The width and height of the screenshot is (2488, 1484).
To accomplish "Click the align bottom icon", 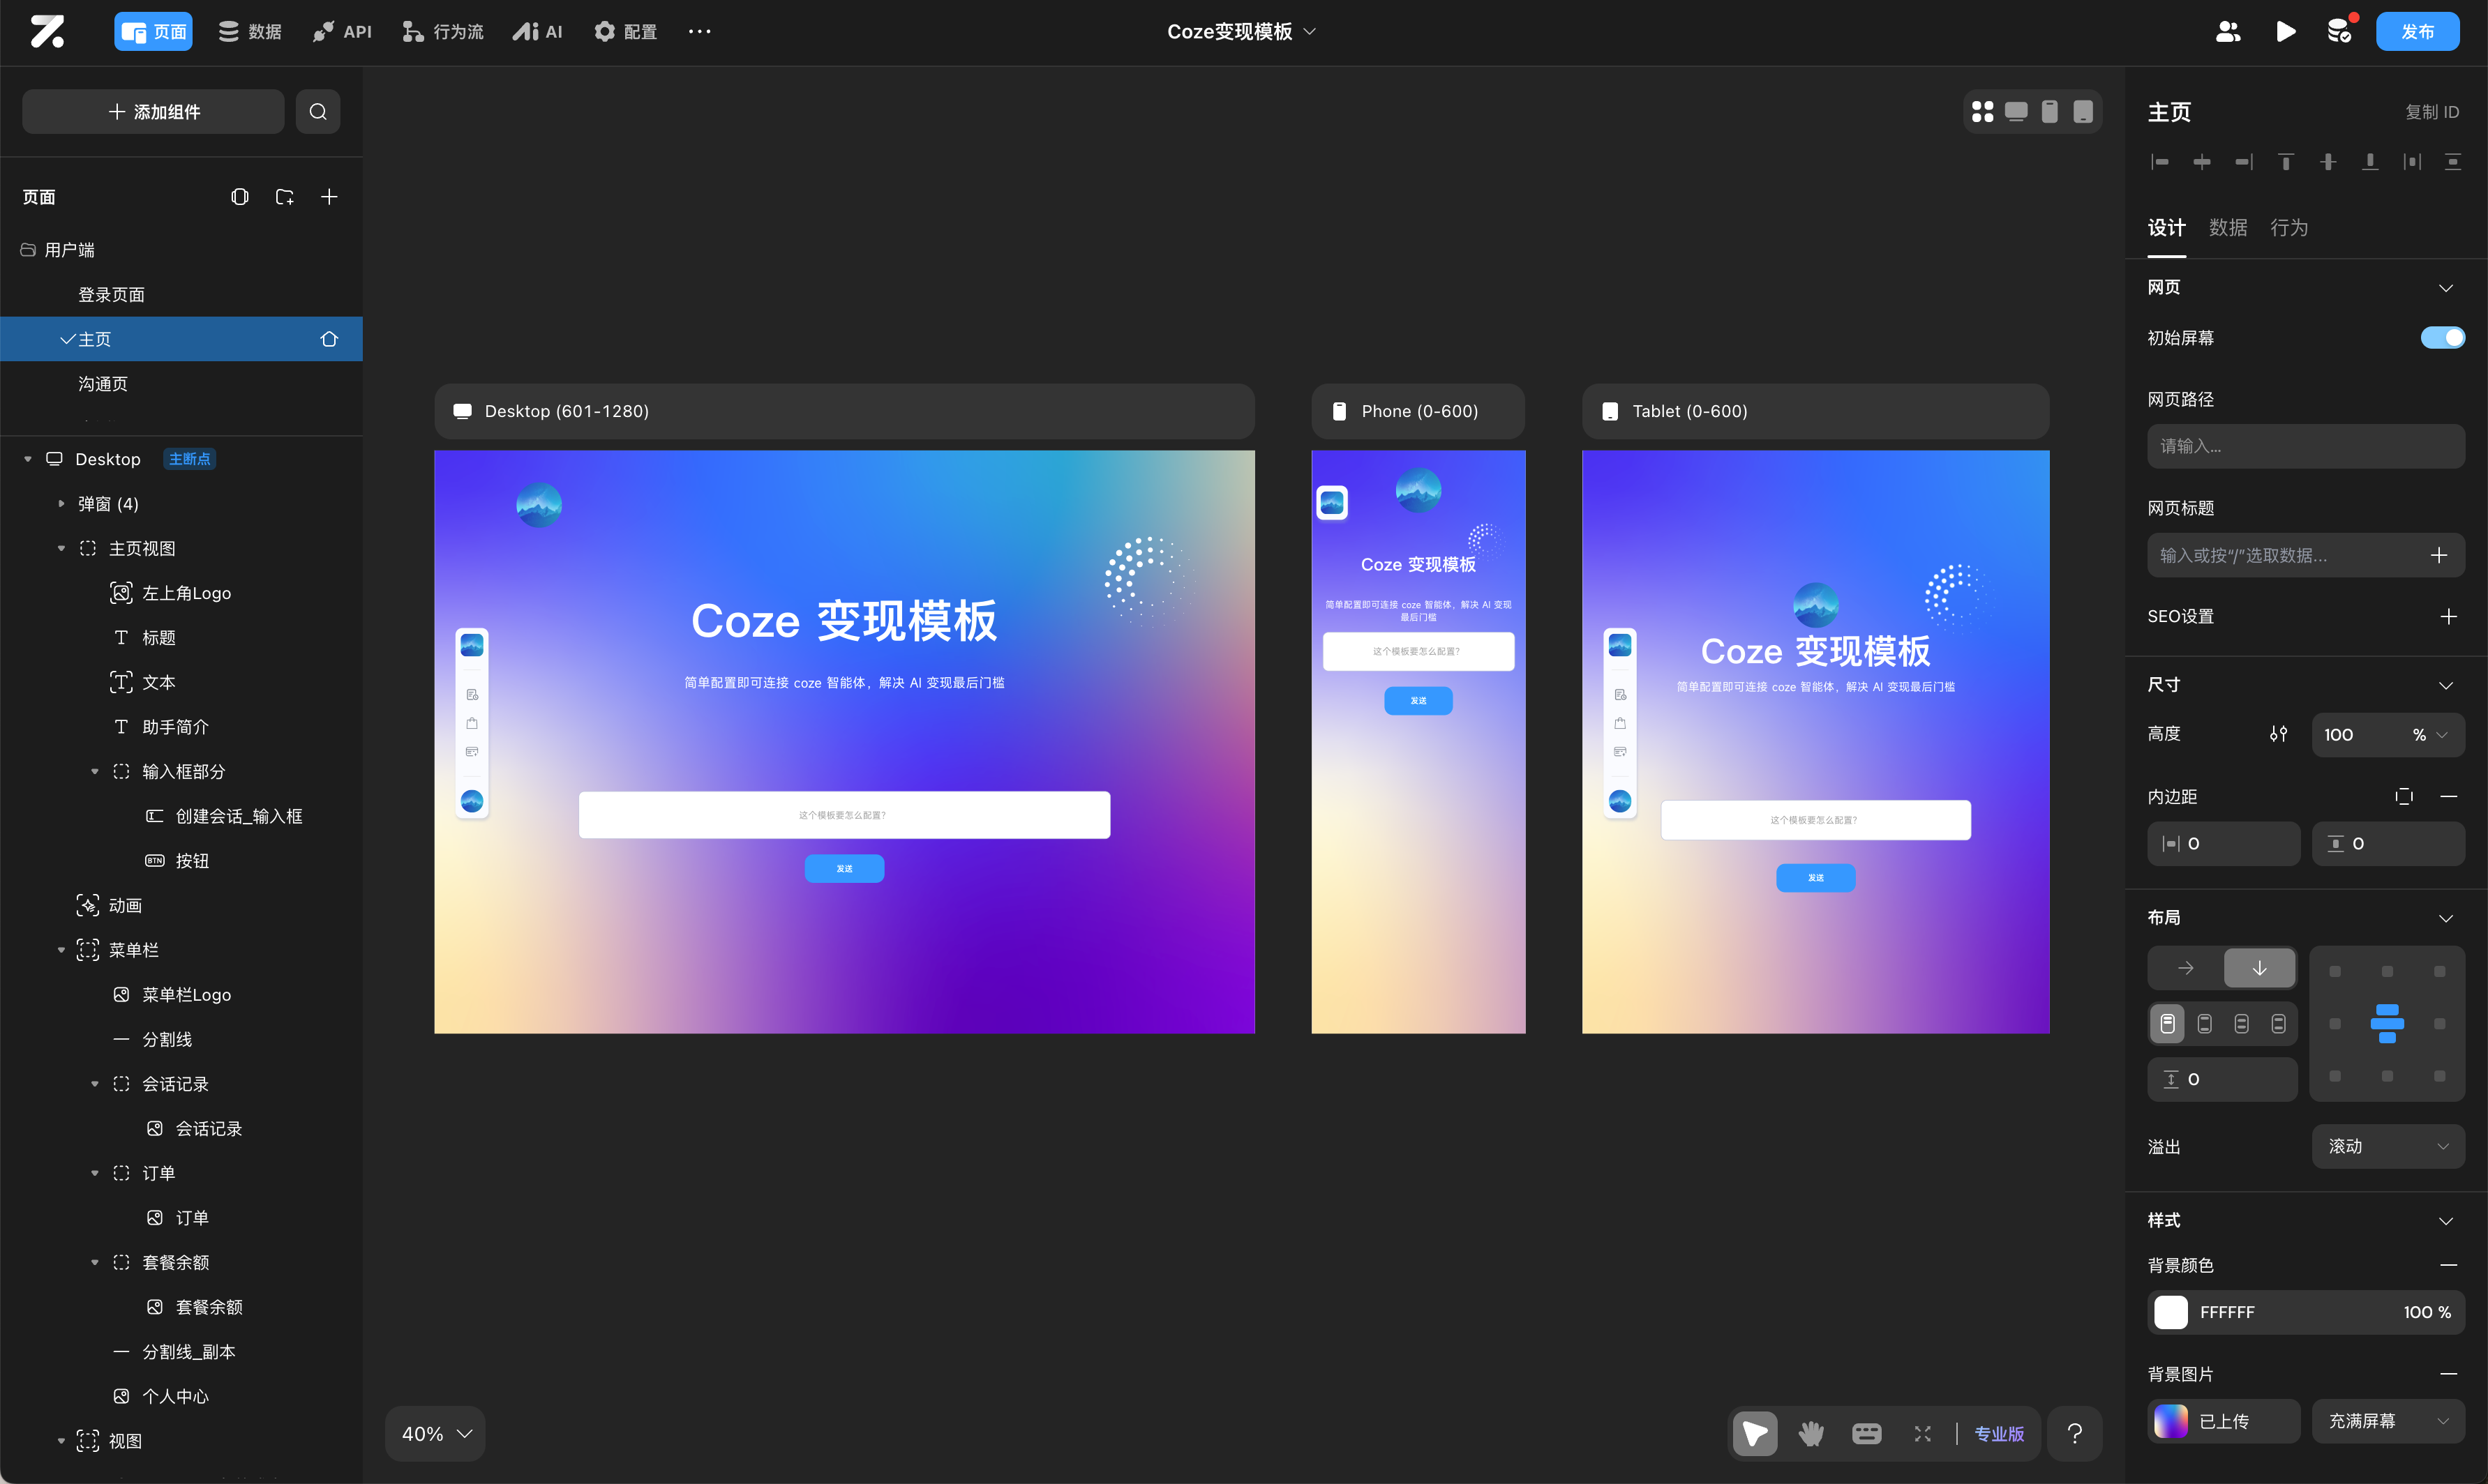I will tap(2370, 162).
